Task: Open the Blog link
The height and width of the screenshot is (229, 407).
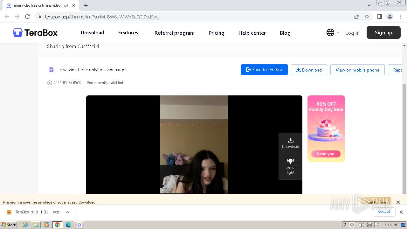Action: [285, 33]
